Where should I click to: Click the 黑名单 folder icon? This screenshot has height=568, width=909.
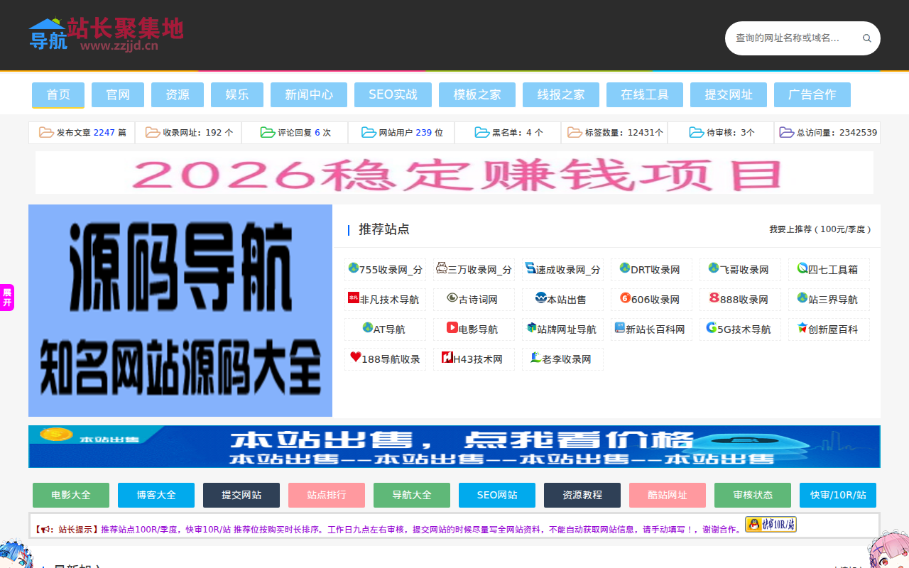(x=482, y=132)
